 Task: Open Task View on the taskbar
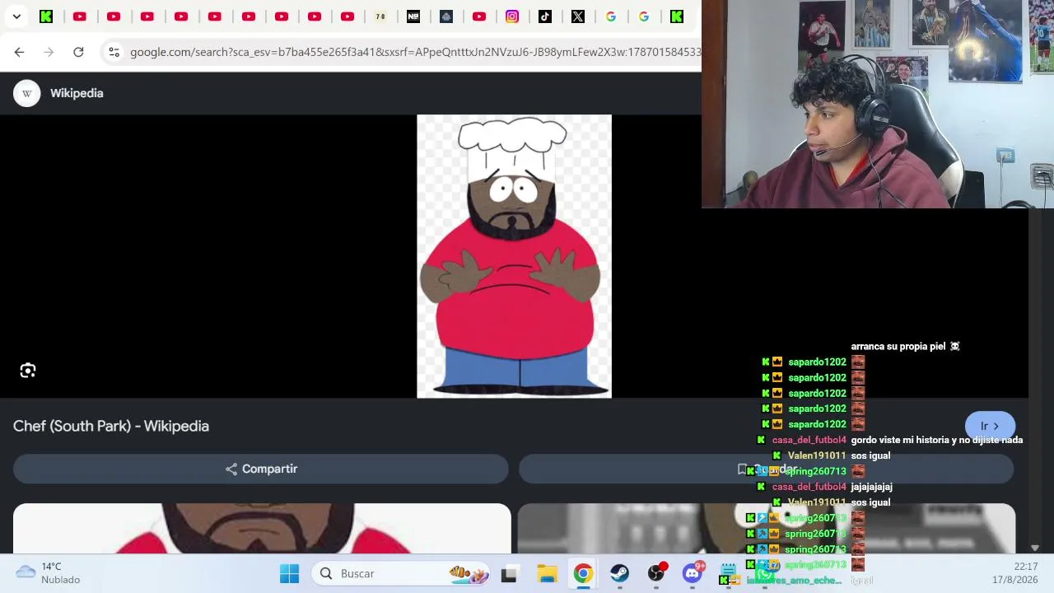509,573
